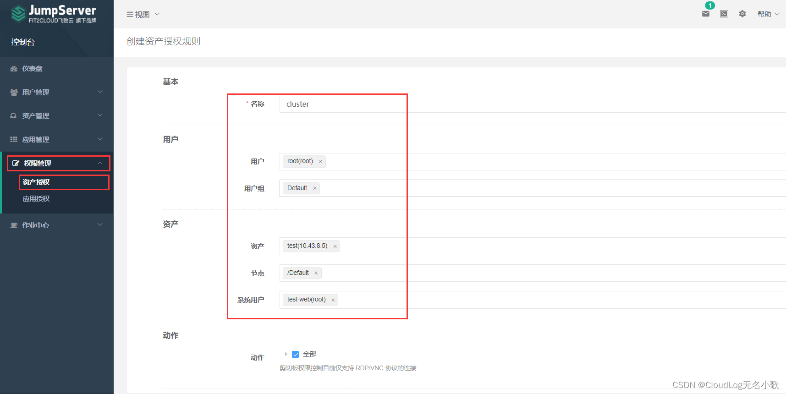Open the 帮助 help dropdown
The image size is (786, 394).
tap(769, 14)
